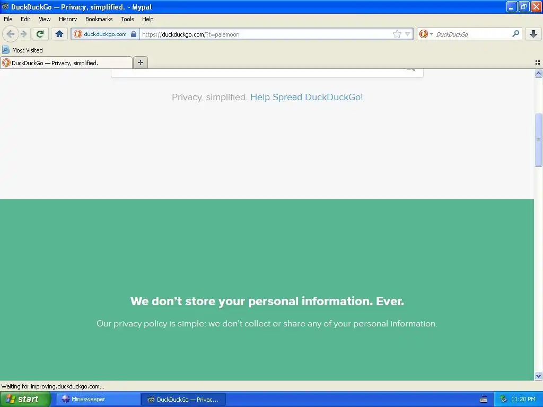Screen dimensions: 543x407
Task: Open the Most Visited bookmarks folder
Action: tap(23, 50)
